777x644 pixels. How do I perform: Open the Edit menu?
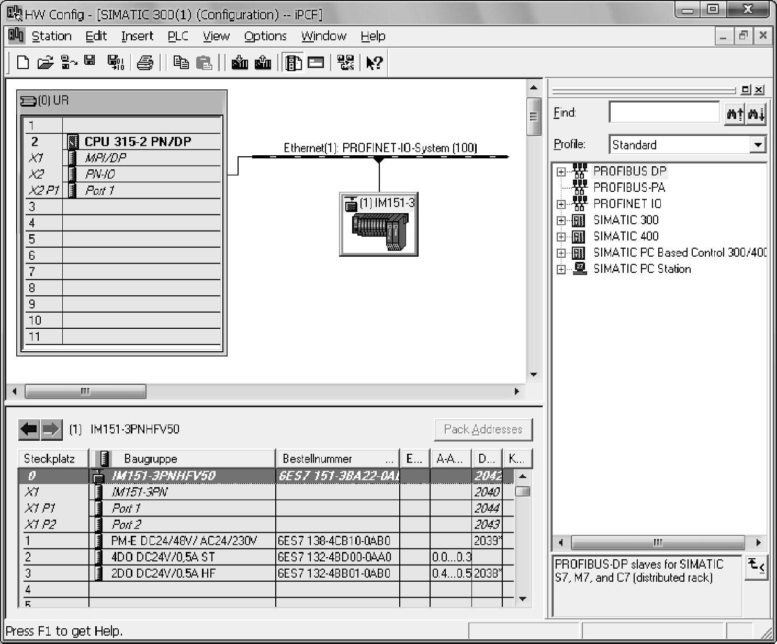(96, 36)
